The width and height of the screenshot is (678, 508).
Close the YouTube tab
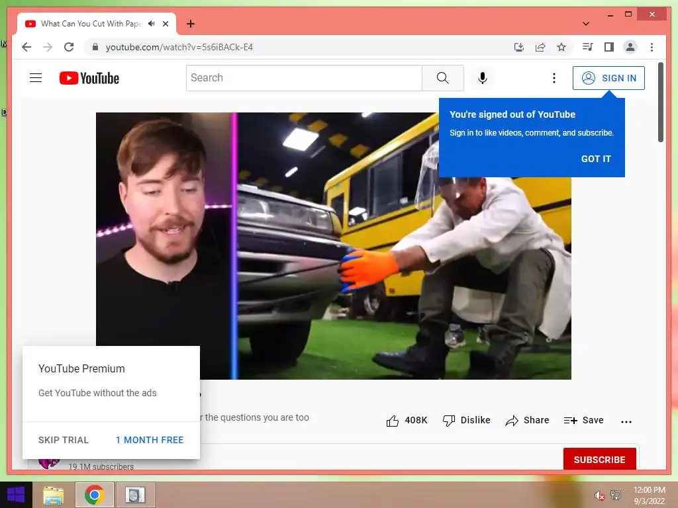click(x=165, y=24)
